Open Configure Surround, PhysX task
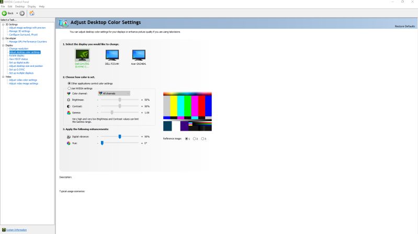This screenshot has height=234, width=418. pyautogui.click(x=24, y=34)
